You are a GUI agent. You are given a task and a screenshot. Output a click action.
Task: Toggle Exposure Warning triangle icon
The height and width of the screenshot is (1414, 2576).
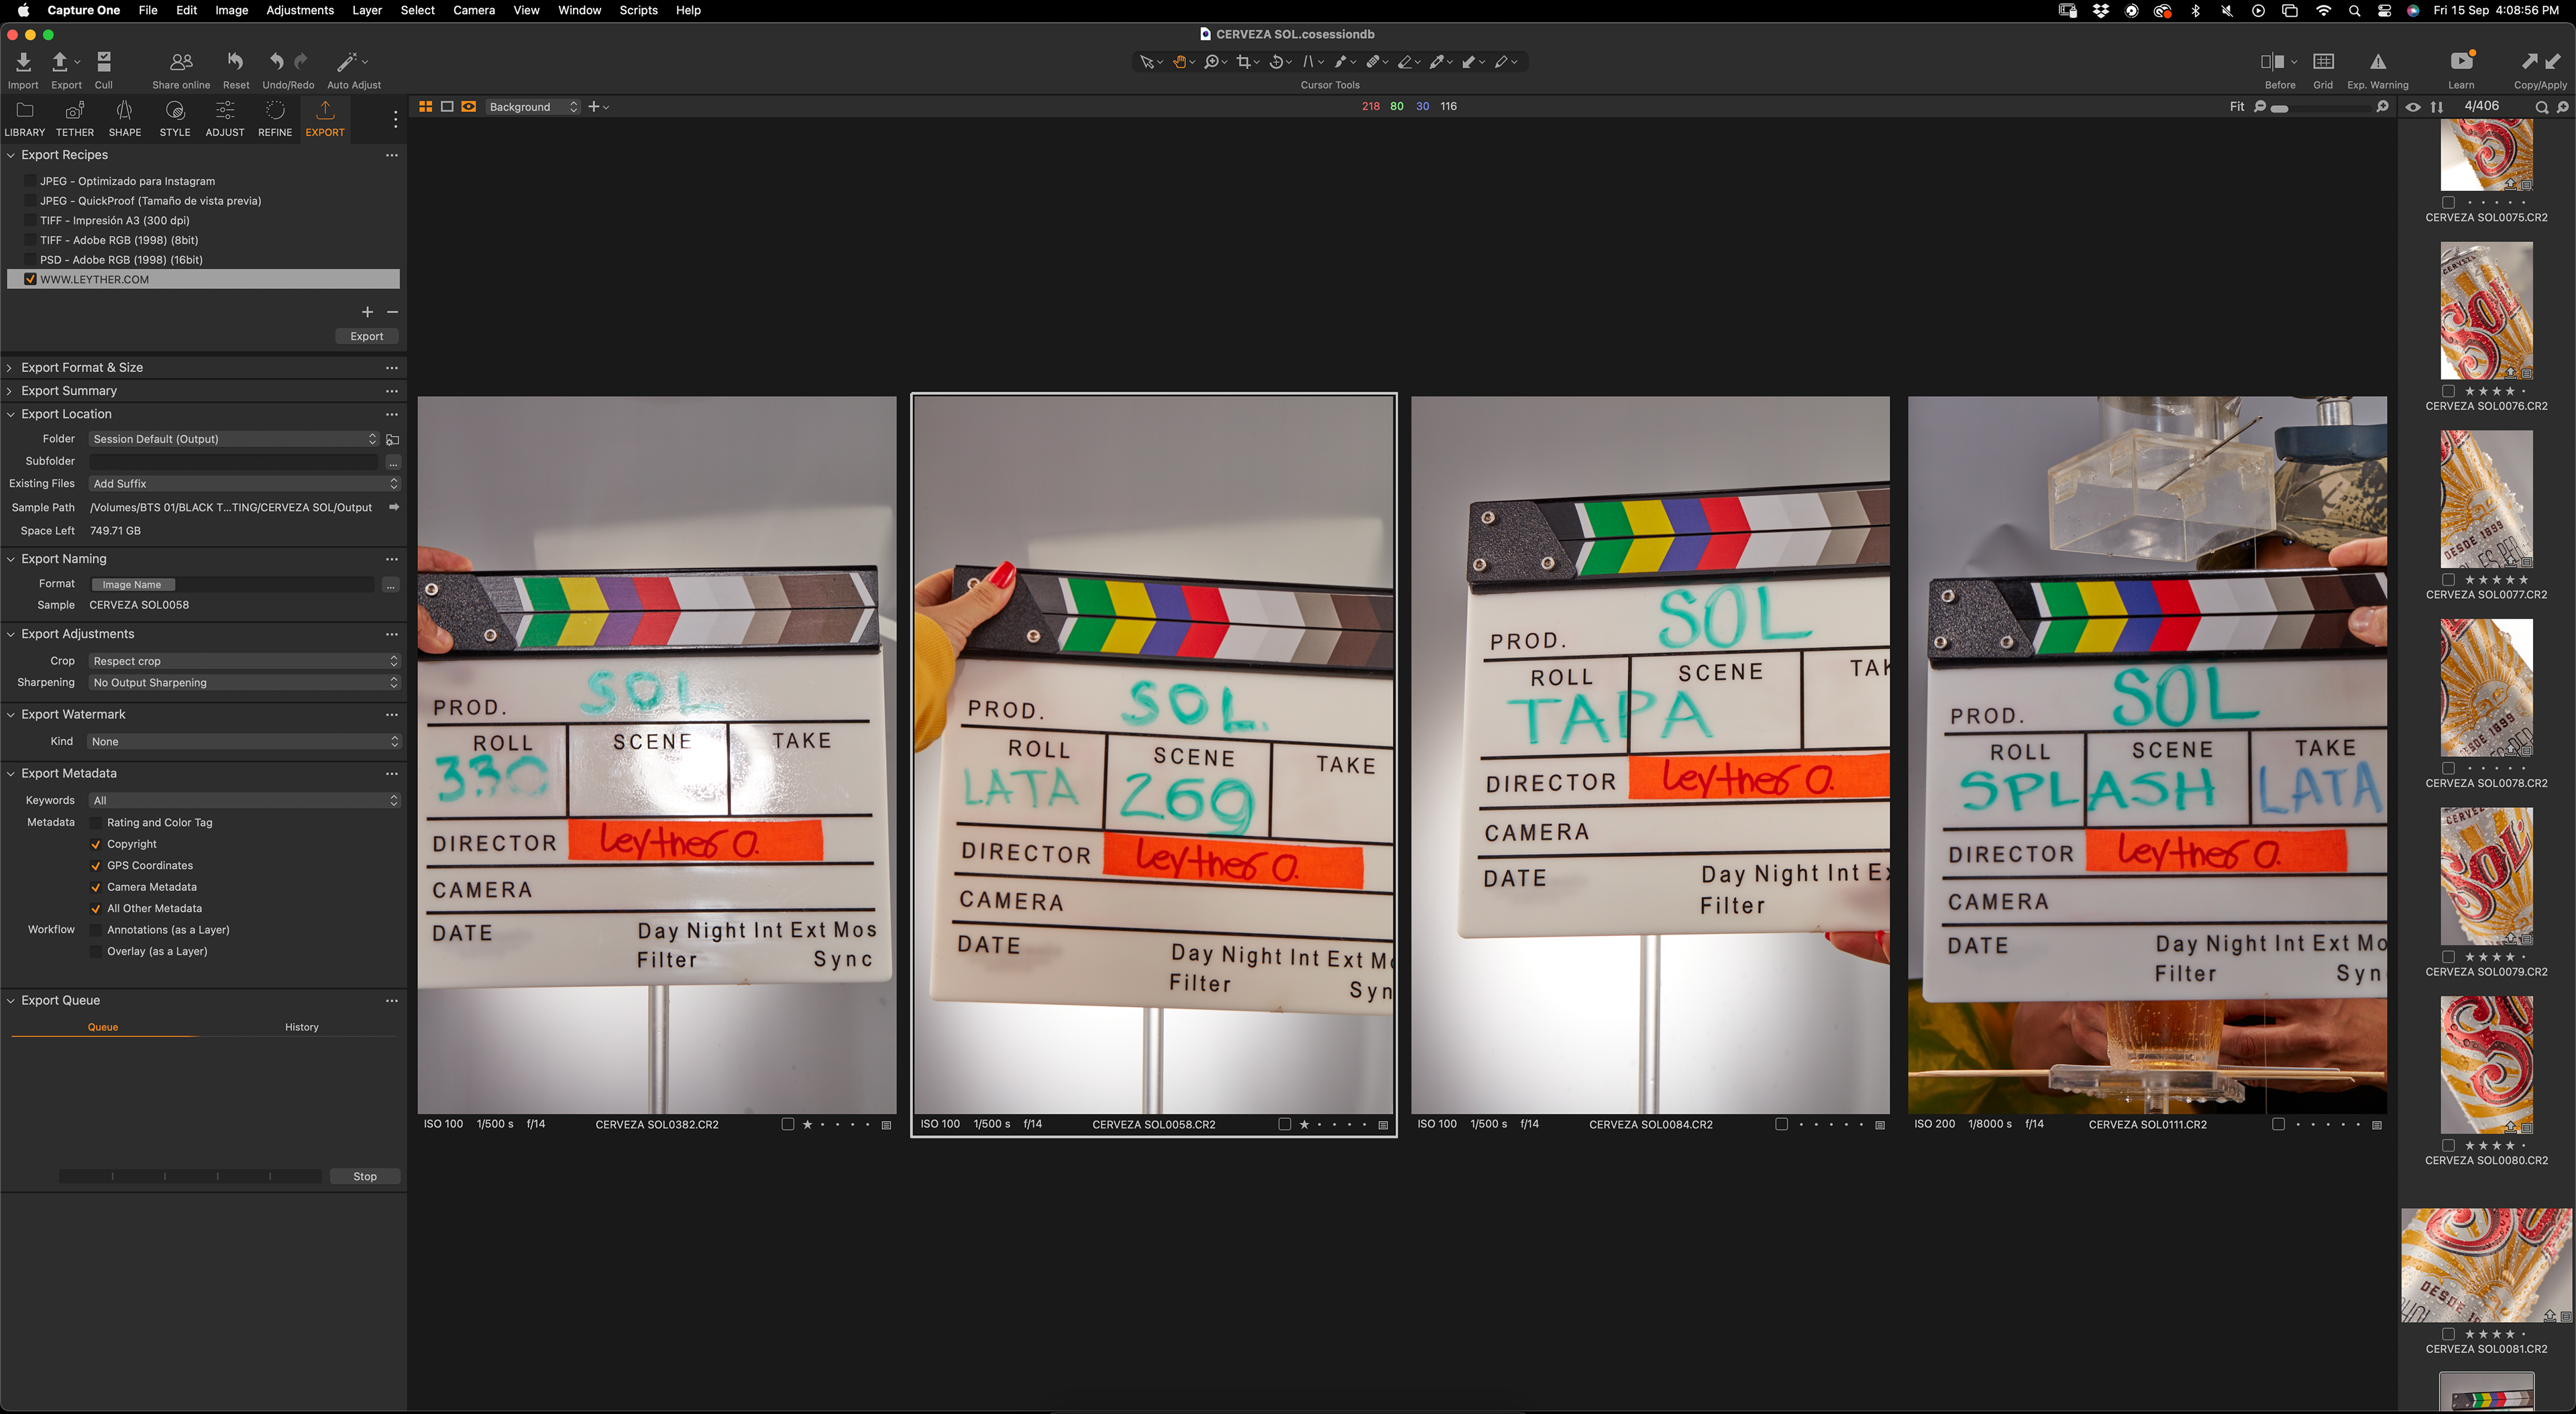[x=2377, y=62]
